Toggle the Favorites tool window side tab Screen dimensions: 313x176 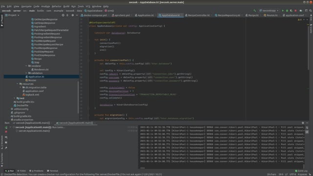[x=2, y=160]
